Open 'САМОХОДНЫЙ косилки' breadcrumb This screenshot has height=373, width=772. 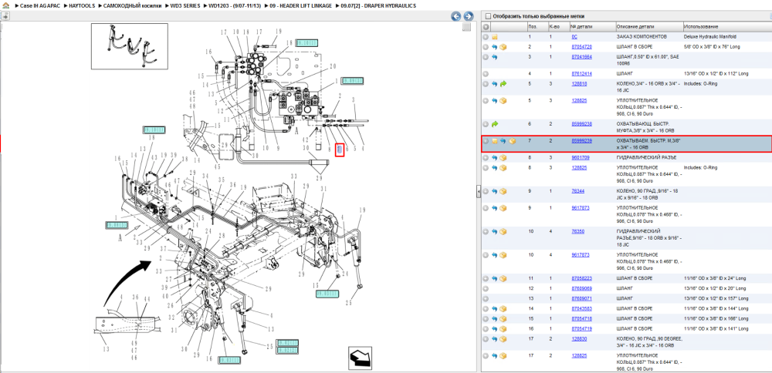133,6
